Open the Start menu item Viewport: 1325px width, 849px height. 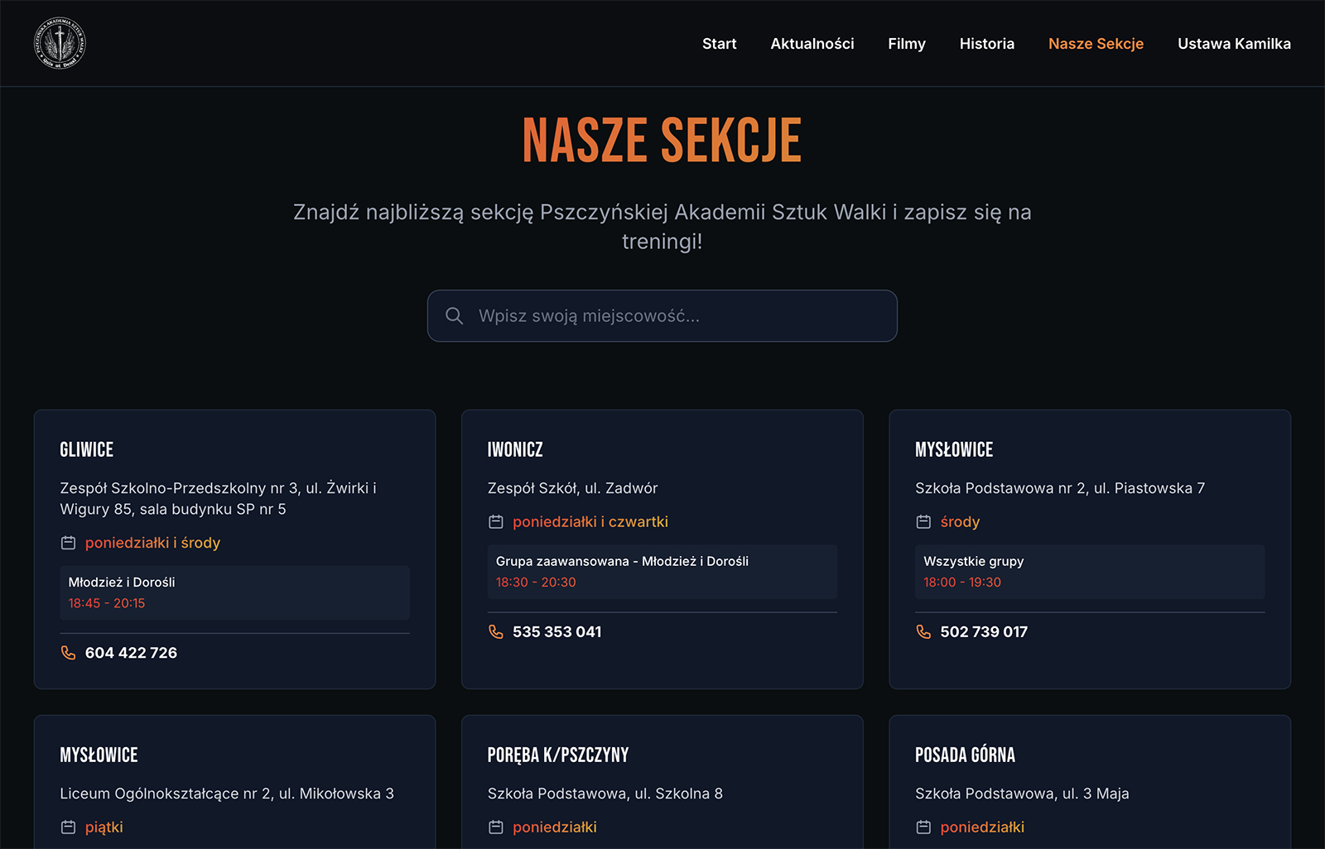(x=719, y=44)
